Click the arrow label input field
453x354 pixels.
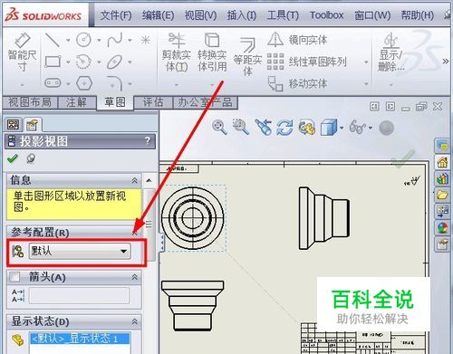[79, 295]
